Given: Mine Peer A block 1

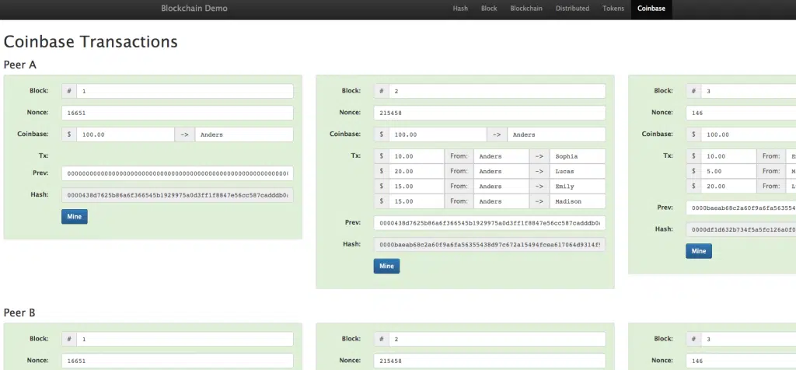Looking at the screenshot, I should click(x=75, y=217).
